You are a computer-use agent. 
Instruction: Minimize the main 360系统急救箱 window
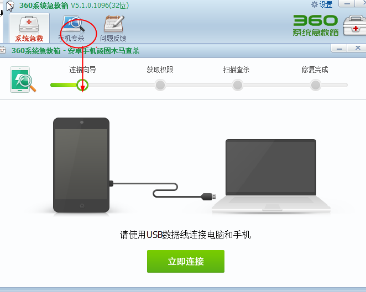(347, 3)
